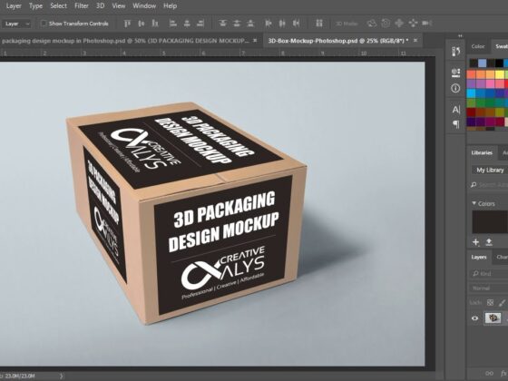This screenshot has height=381, width=508.
Task: Open the My Library dropdown
Action: point(490,170)
